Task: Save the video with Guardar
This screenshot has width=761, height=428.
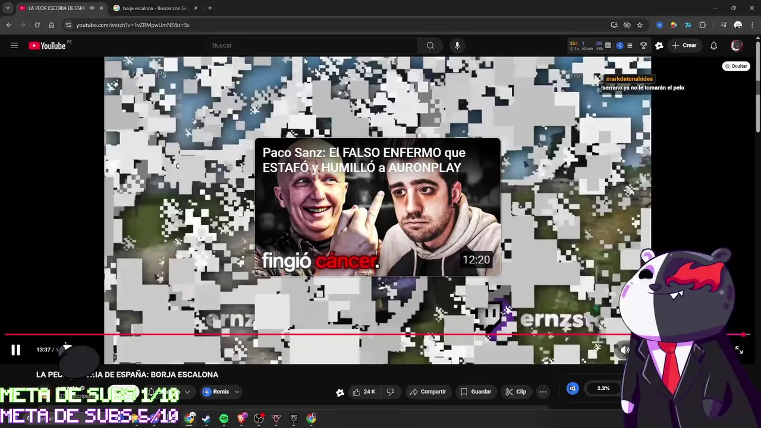Action: tap(476, 392)
